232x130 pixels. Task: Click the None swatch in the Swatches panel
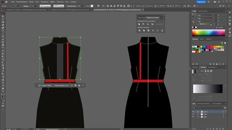[193, 47]
